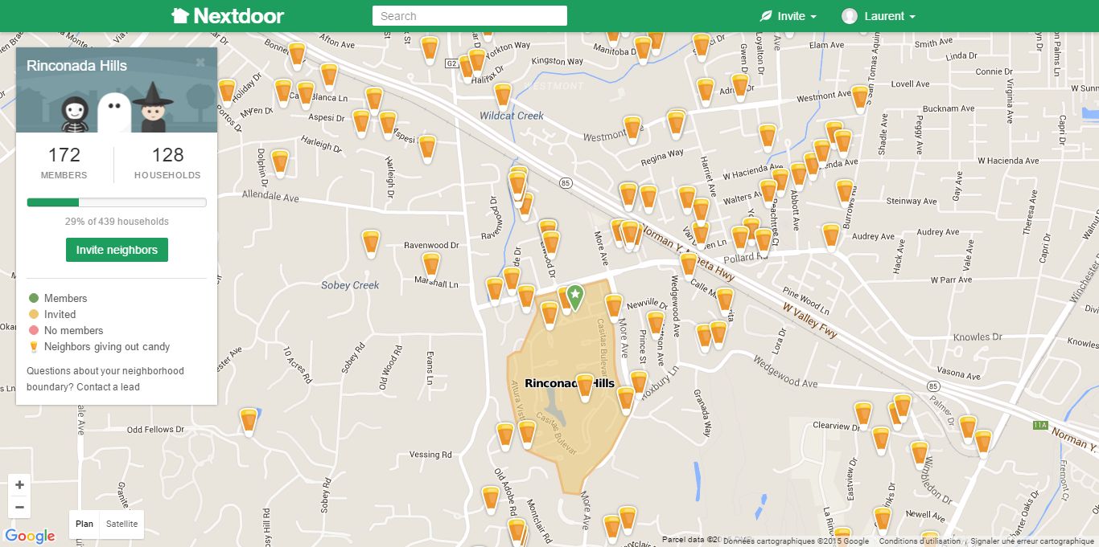The height and width of the screenshot is (547, 1099).
Task: Click the 128 Households count
Action: [167, 155]
